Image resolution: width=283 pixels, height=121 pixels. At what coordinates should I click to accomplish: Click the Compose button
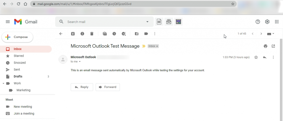[x=17, y=37]
